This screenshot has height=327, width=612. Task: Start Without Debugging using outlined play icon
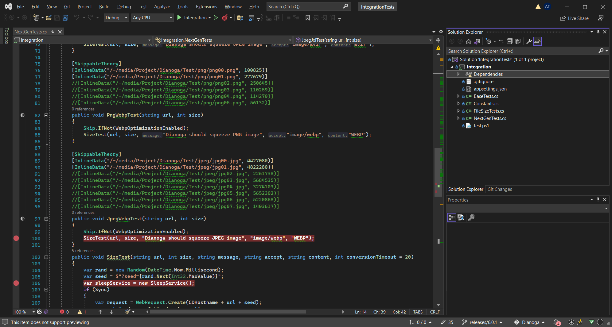pos(216,18)
